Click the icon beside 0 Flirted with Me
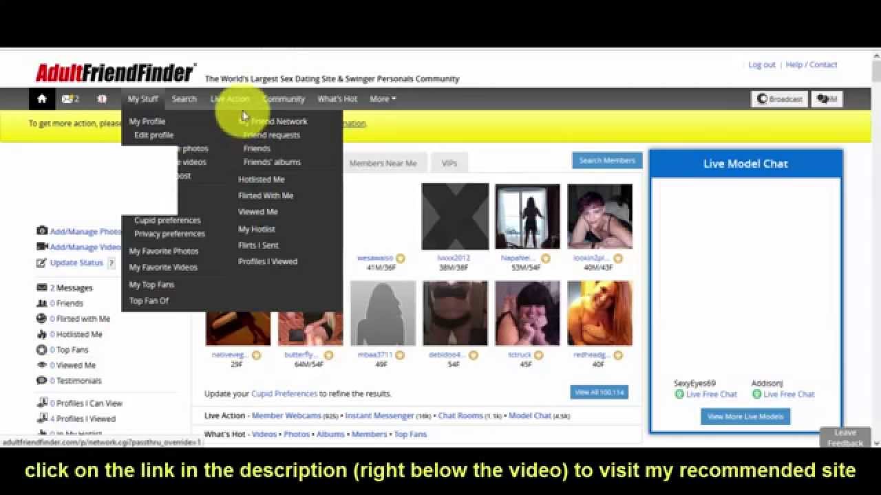The image size is (881, 495). pyautogui.click(x=42, y=318)
